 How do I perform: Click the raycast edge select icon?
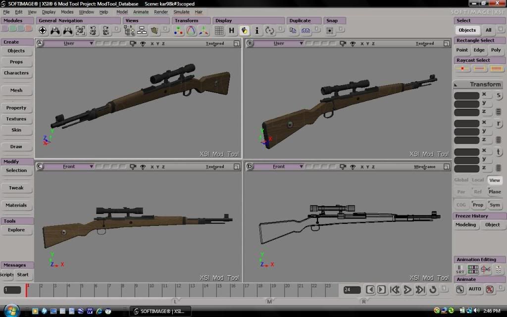point(479,68)
